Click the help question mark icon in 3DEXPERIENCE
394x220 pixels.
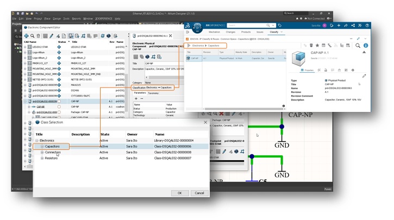367,26
